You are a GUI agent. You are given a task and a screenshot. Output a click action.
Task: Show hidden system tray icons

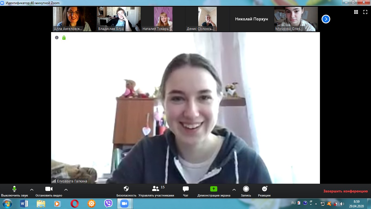pos(316,204)
